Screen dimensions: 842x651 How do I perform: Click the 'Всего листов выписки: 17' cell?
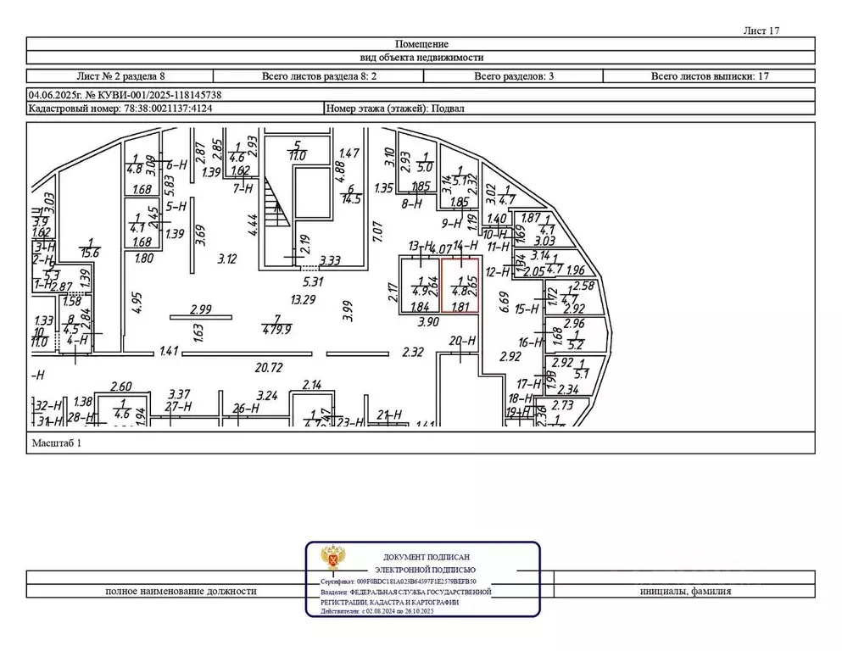coord(709,75)
